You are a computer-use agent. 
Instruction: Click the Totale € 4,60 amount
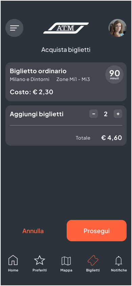(x=111, y=138)
